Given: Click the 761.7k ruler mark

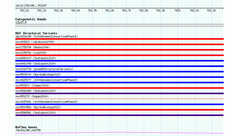Looking at the screenshot, I should (127, 10).
